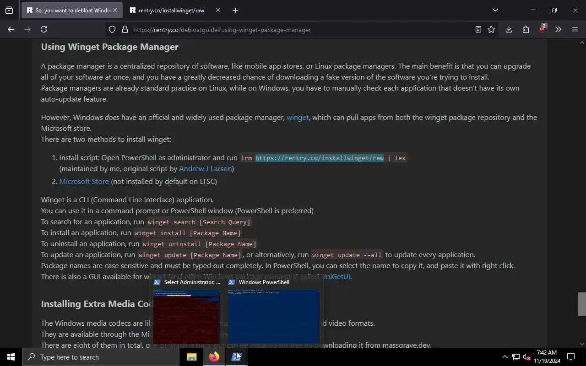Open the Firefox downloads panel

[x=509, y=29]
